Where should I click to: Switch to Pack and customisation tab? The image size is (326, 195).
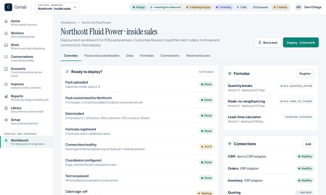(102, 55)
